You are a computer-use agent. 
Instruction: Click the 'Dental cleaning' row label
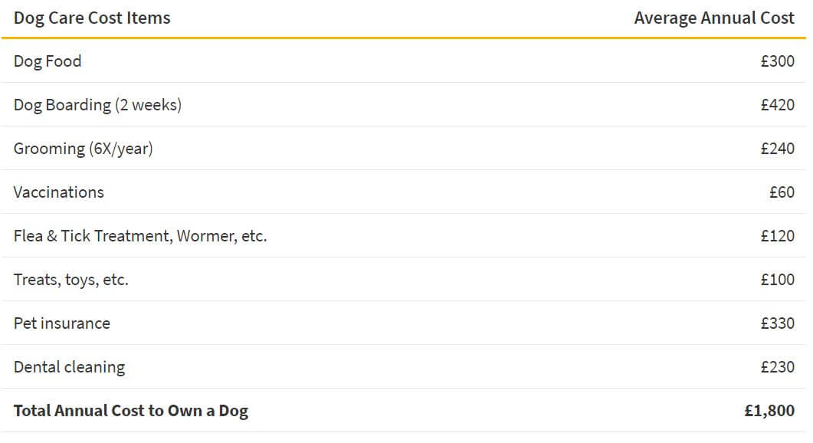coord(70,367)
